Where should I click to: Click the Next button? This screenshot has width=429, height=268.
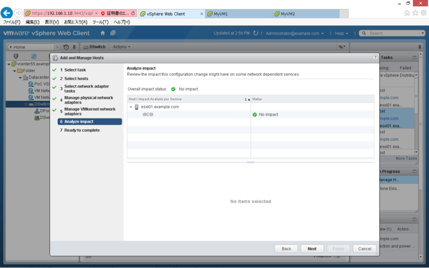pos(312,249)
